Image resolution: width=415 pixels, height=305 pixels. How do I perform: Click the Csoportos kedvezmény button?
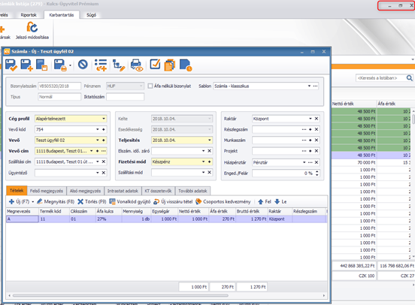223,201
